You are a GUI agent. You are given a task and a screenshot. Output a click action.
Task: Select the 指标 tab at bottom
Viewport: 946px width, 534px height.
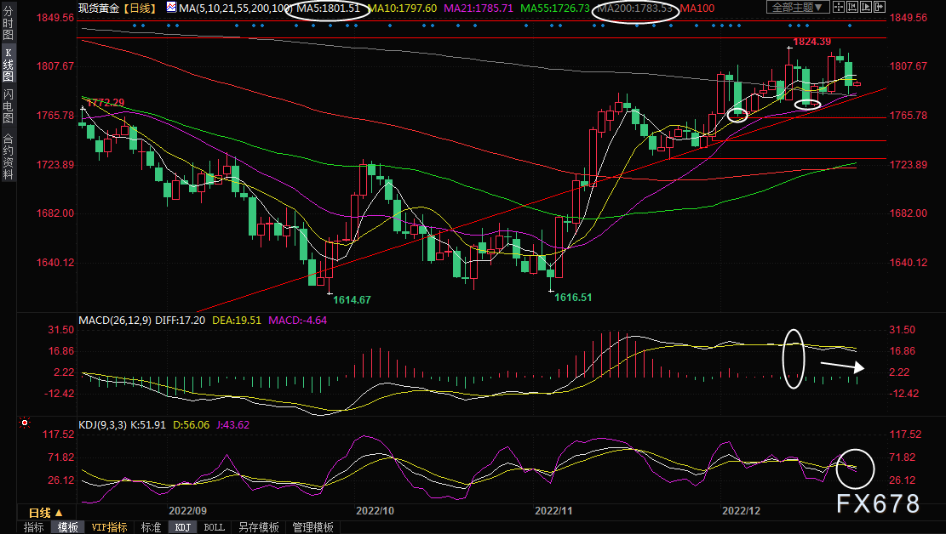(x=34, y=527)
